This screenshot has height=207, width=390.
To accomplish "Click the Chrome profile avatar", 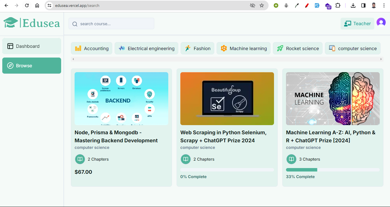I will (374, 5).
